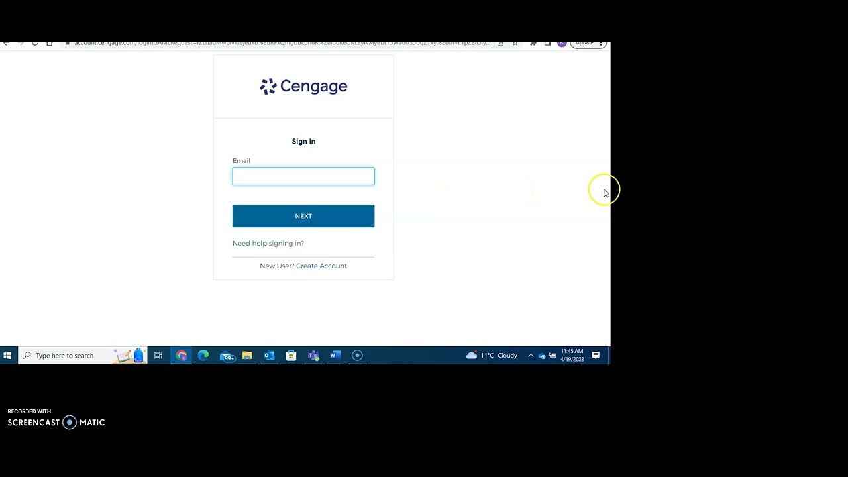Open the weather widget showing 11°C Cloudy
This screenshot has width=848, height=477.
(x=492, y=356)
